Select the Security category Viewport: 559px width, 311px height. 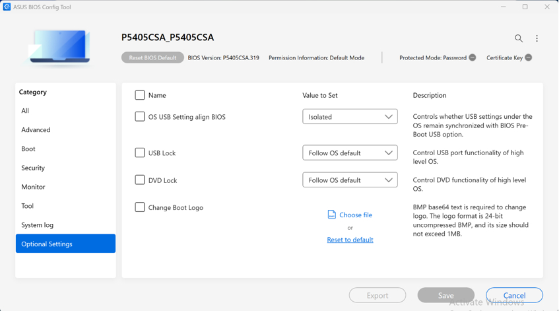click(65, 168)
